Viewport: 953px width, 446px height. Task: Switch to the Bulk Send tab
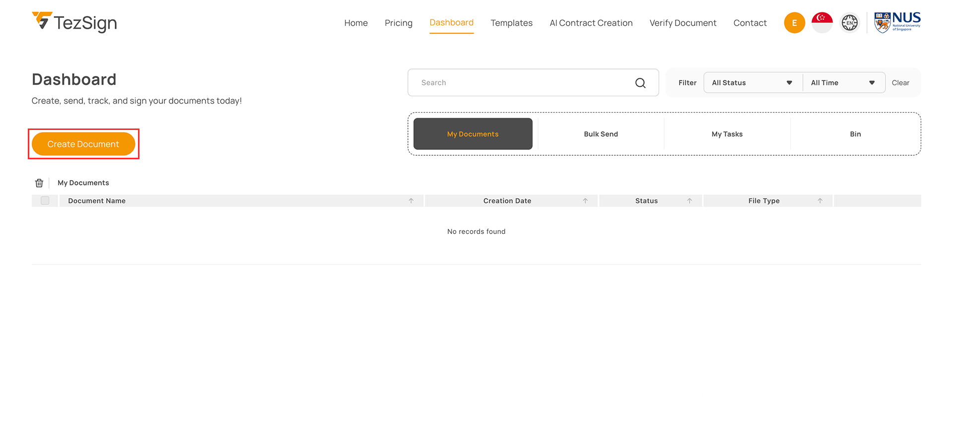tap(601, 134)
